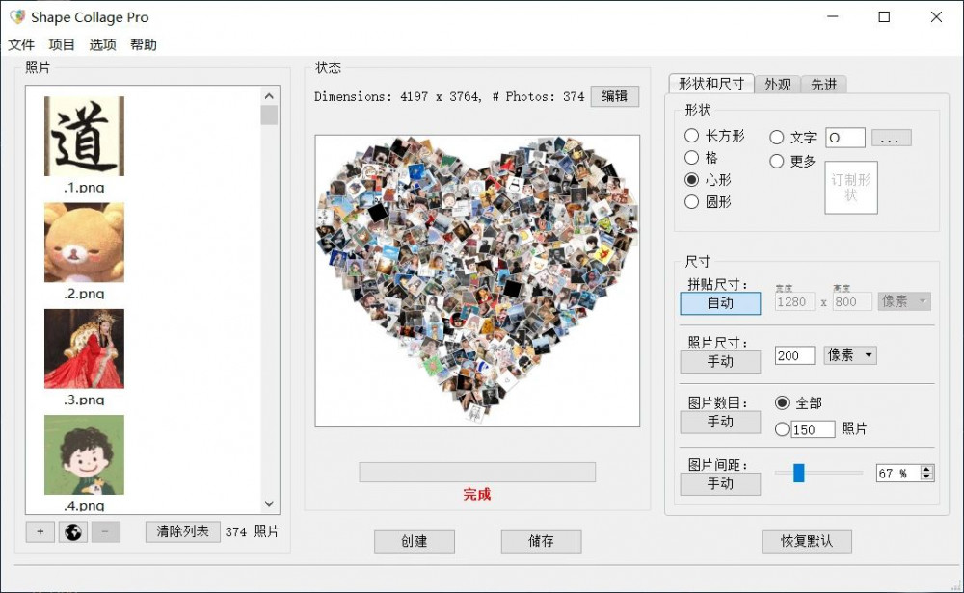Screen dimensions: 964x593
Task: Increase spacing percent with spinner up arrow
Action: point(926,469)
